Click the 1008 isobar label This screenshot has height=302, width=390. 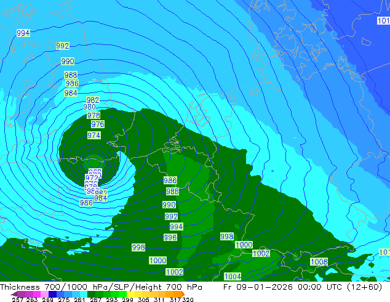click(x=319, y=262)
